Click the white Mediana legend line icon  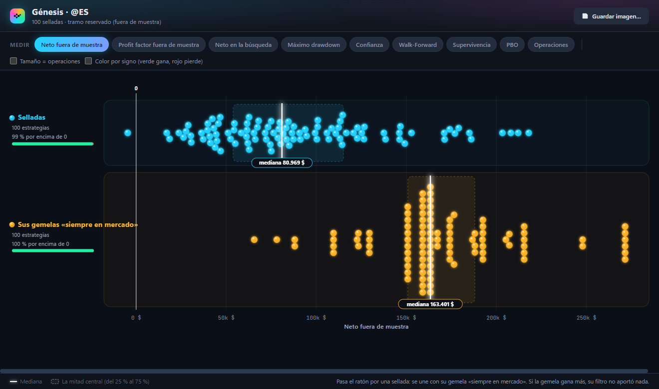click(x=13, y=382)
